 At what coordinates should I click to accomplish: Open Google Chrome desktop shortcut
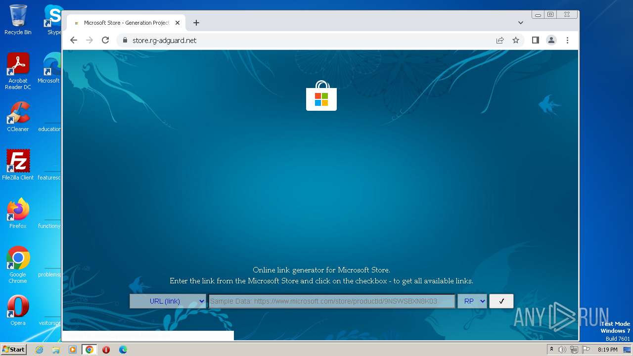coord(18,265)
